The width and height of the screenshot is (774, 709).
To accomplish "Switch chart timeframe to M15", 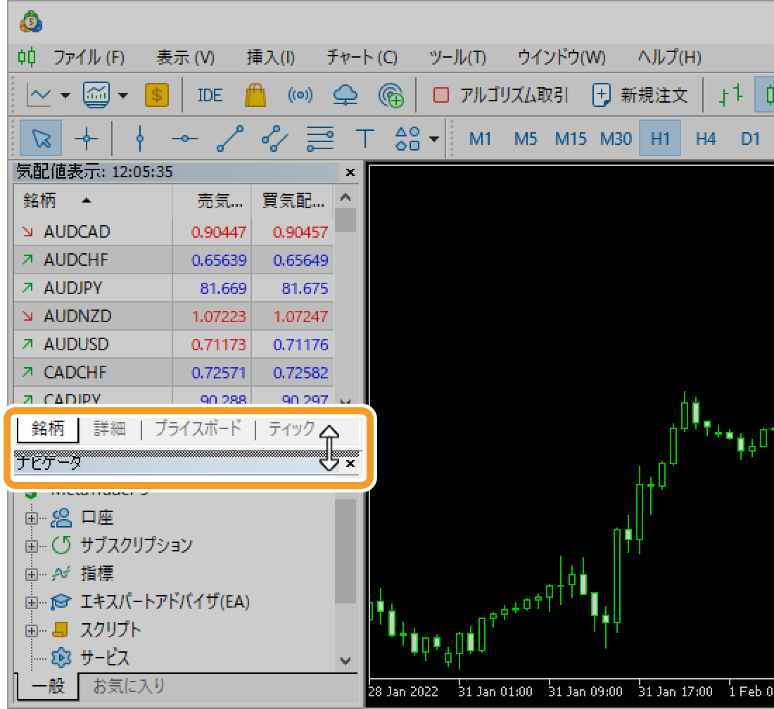I will (x=570, y=139).
